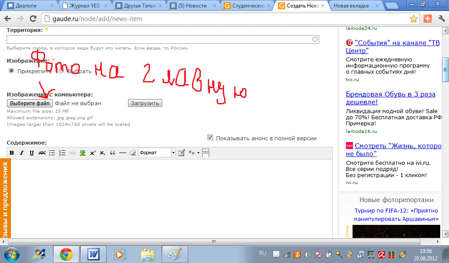Open the orange plus extension button
The width and height of the screenshot is (449, 263).
pos(428,19)
